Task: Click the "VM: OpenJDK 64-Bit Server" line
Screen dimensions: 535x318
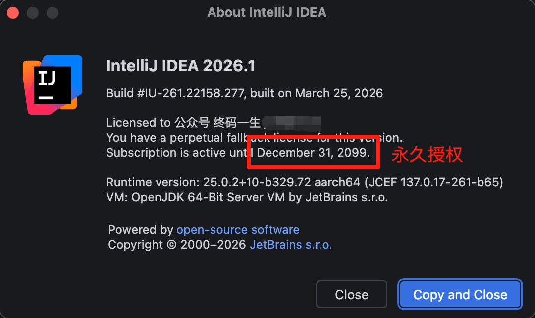Action: coord(247,197)
